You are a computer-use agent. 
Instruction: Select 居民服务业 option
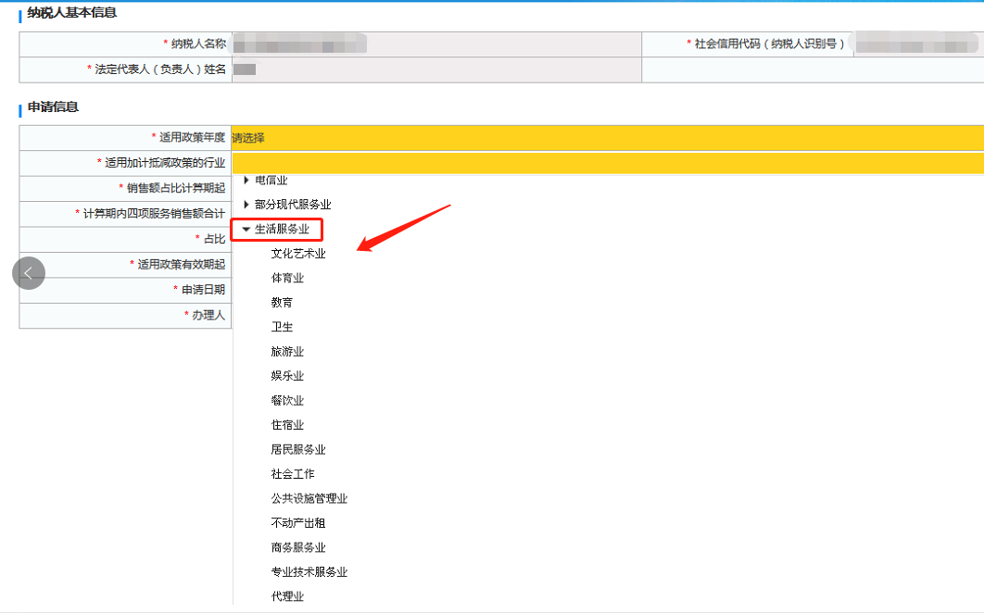[298, 450]
